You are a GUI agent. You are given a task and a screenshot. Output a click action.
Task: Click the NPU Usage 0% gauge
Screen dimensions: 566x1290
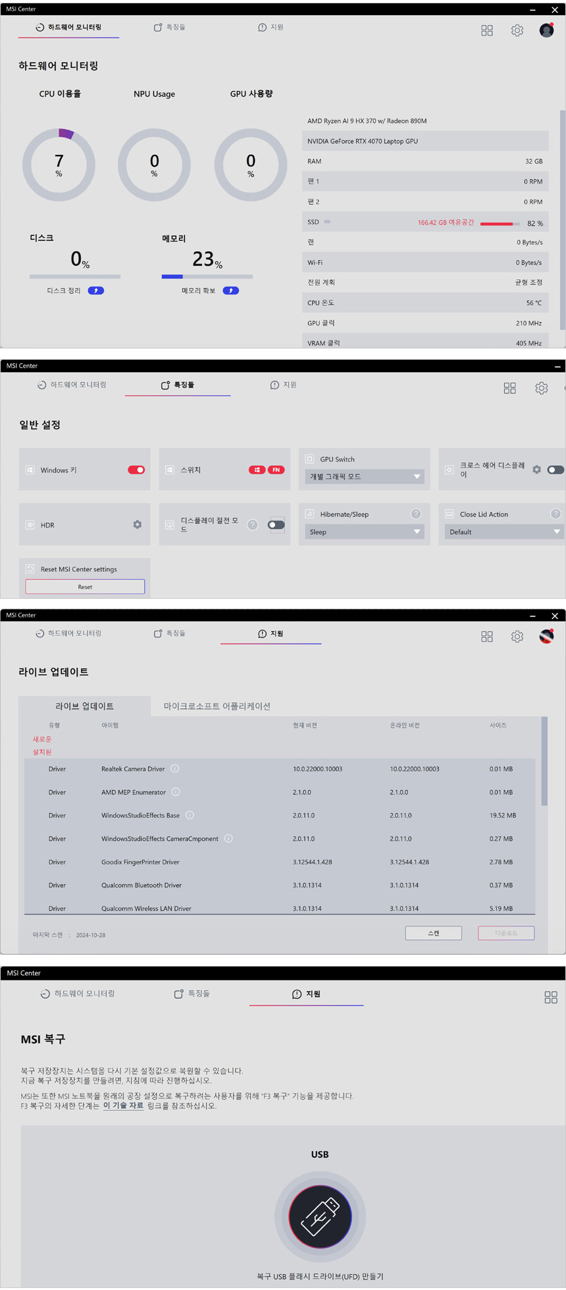(154, 165)
